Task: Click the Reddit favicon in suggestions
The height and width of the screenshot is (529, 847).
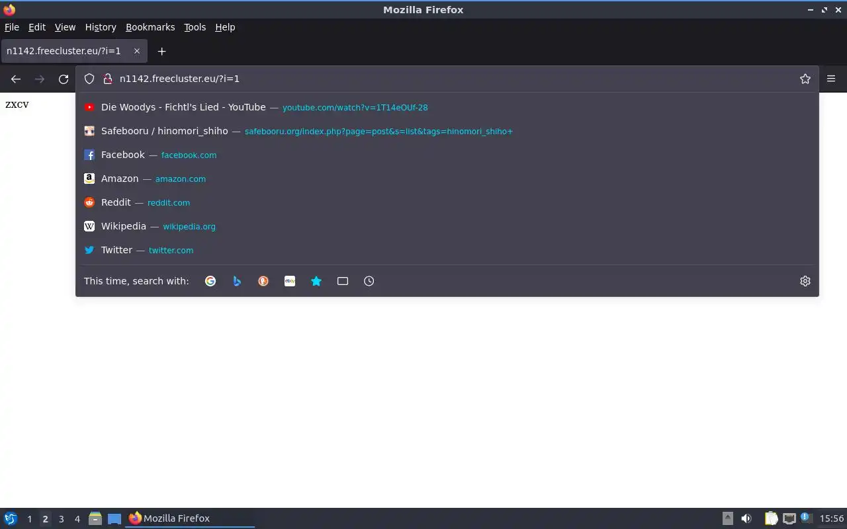Action: 89,202
